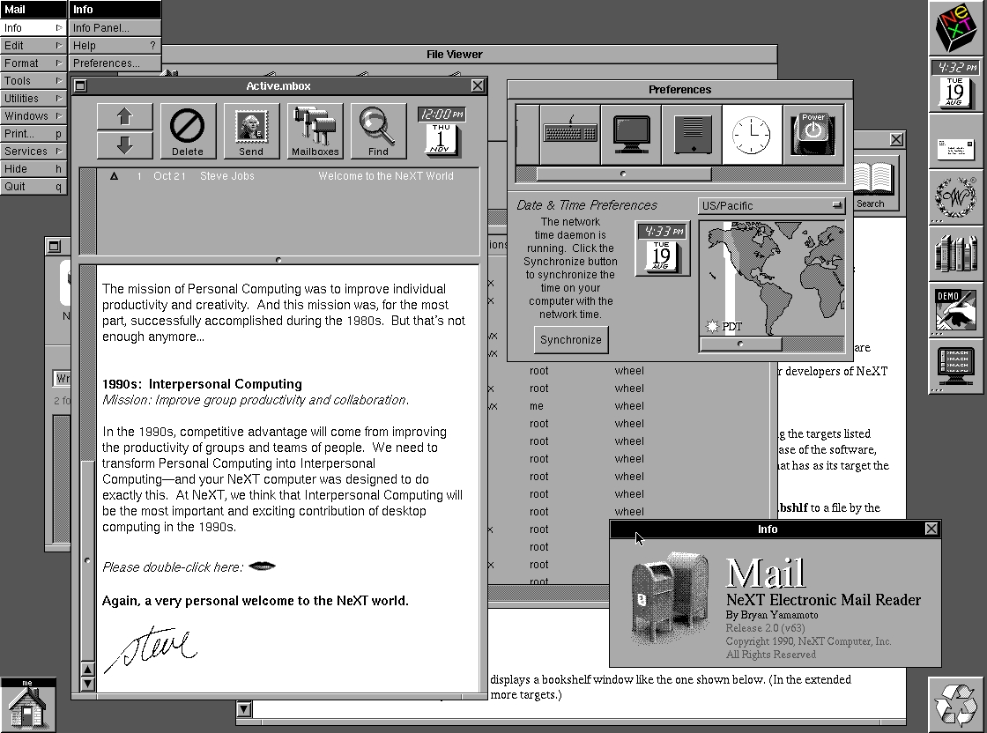
Task: Choose Print... from the Mail menu
Action: 33,133
